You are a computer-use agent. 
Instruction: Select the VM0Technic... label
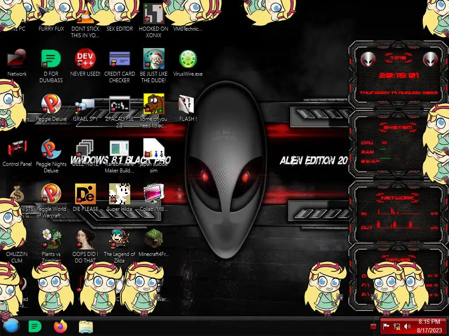point(188,28)
